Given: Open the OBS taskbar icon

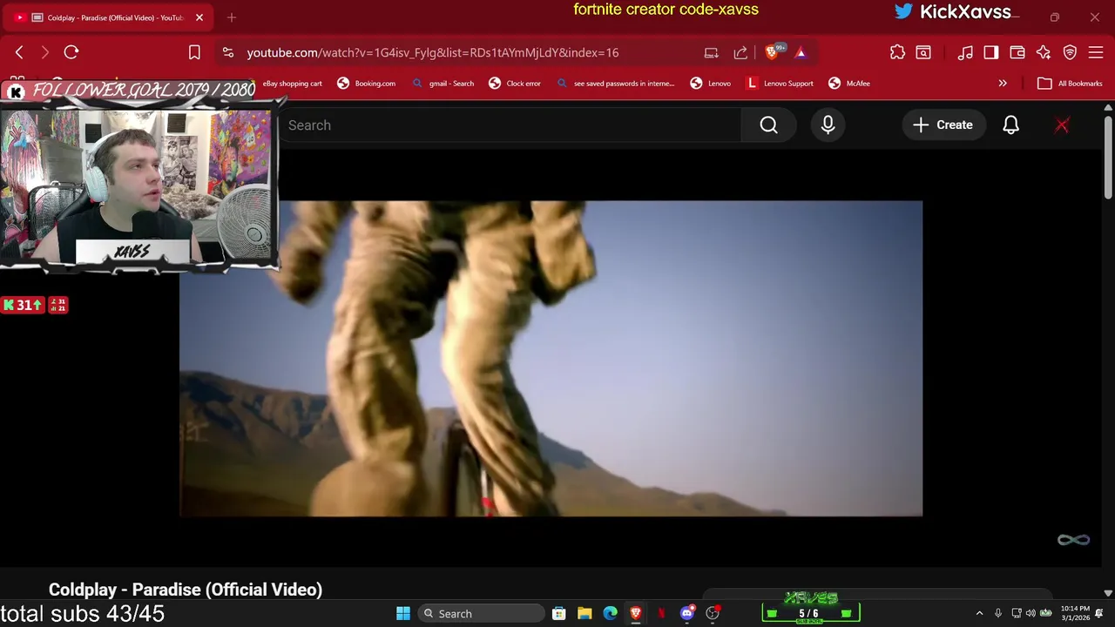Looking at the screenshot, I should [713, 614].
